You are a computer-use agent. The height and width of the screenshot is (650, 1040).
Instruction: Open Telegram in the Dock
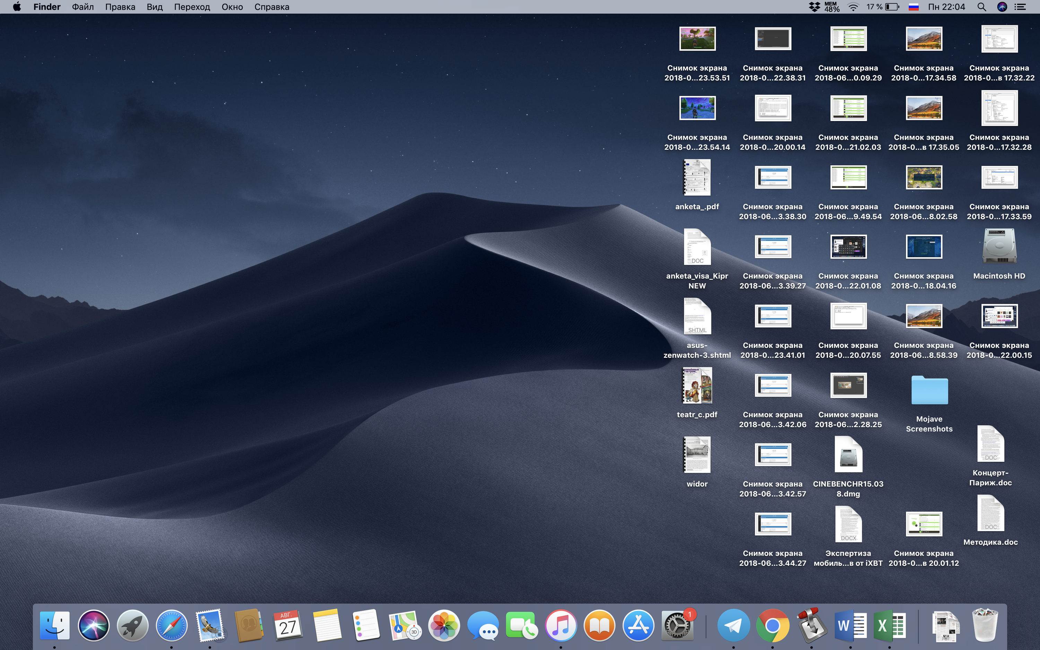point(733,625)
